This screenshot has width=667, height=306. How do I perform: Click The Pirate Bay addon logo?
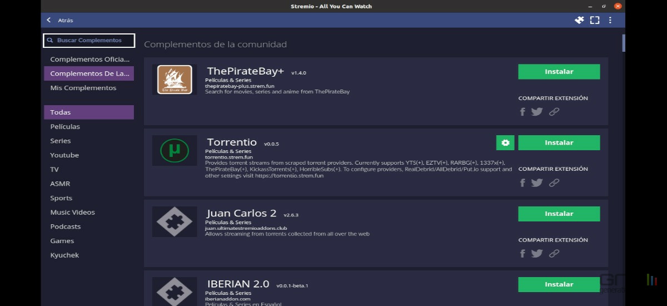coord(175,80)
